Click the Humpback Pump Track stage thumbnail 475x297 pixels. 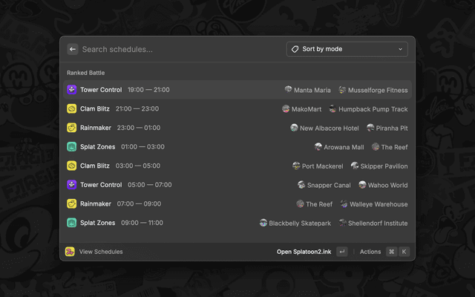click(x=332, y=109)
